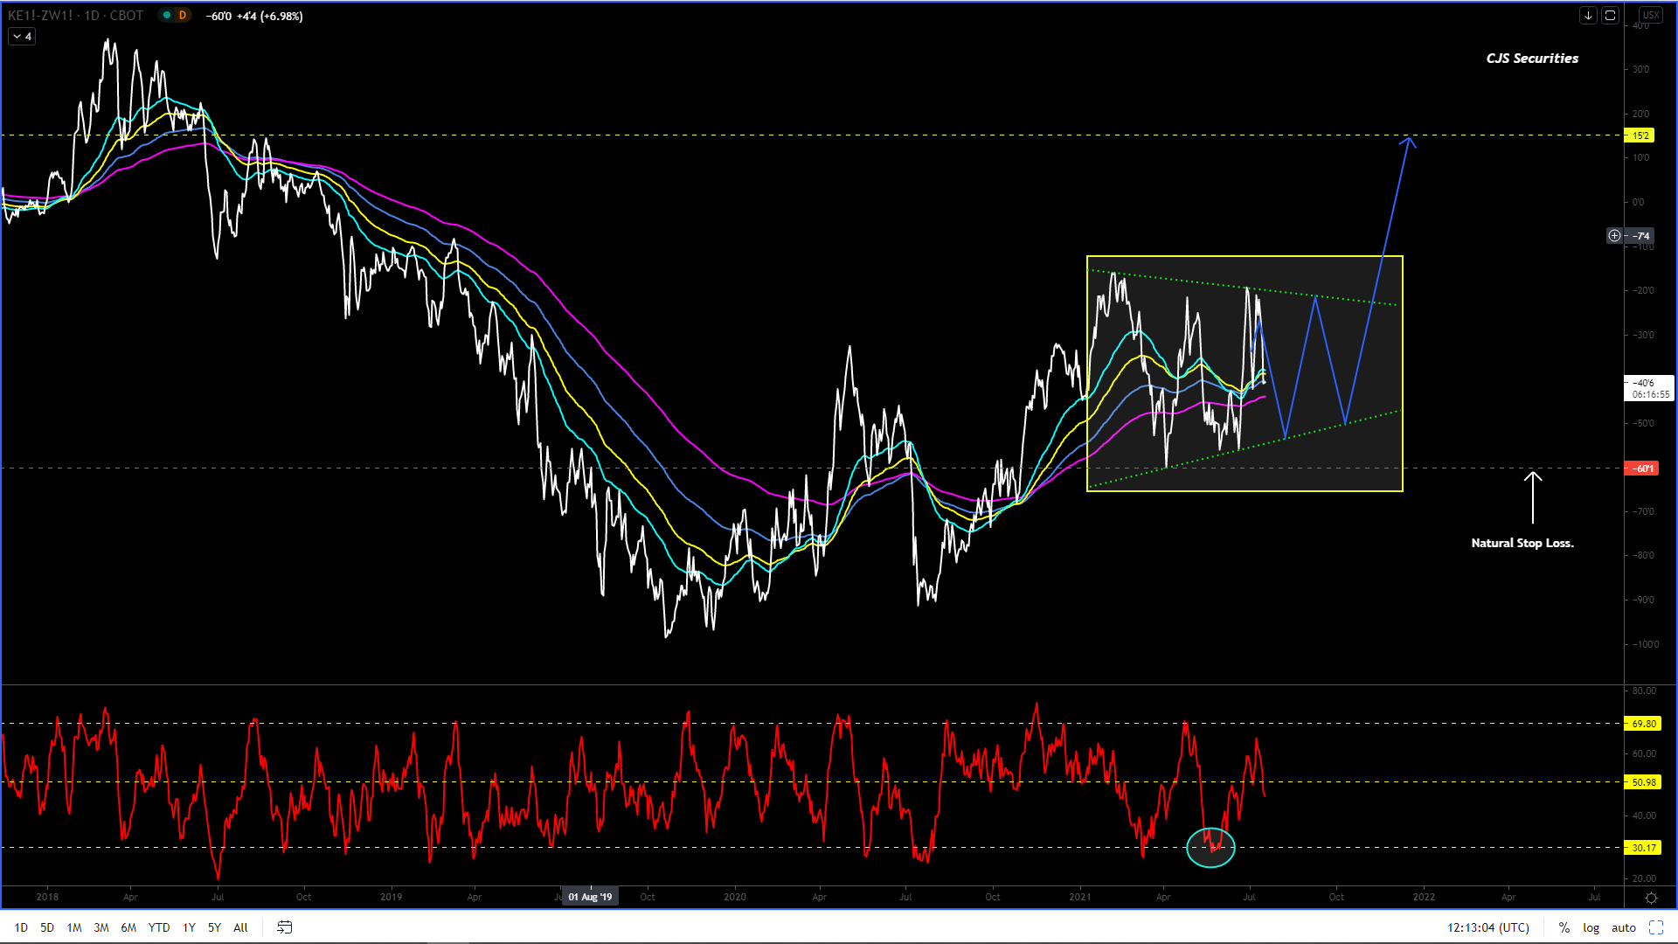1678x944 pixels.
Task: Click the plus icon on price scale
Action: [1614, 236]
